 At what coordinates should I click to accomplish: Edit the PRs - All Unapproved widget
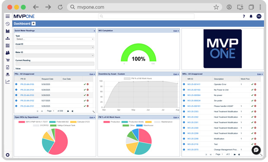(x=91, y=74)
